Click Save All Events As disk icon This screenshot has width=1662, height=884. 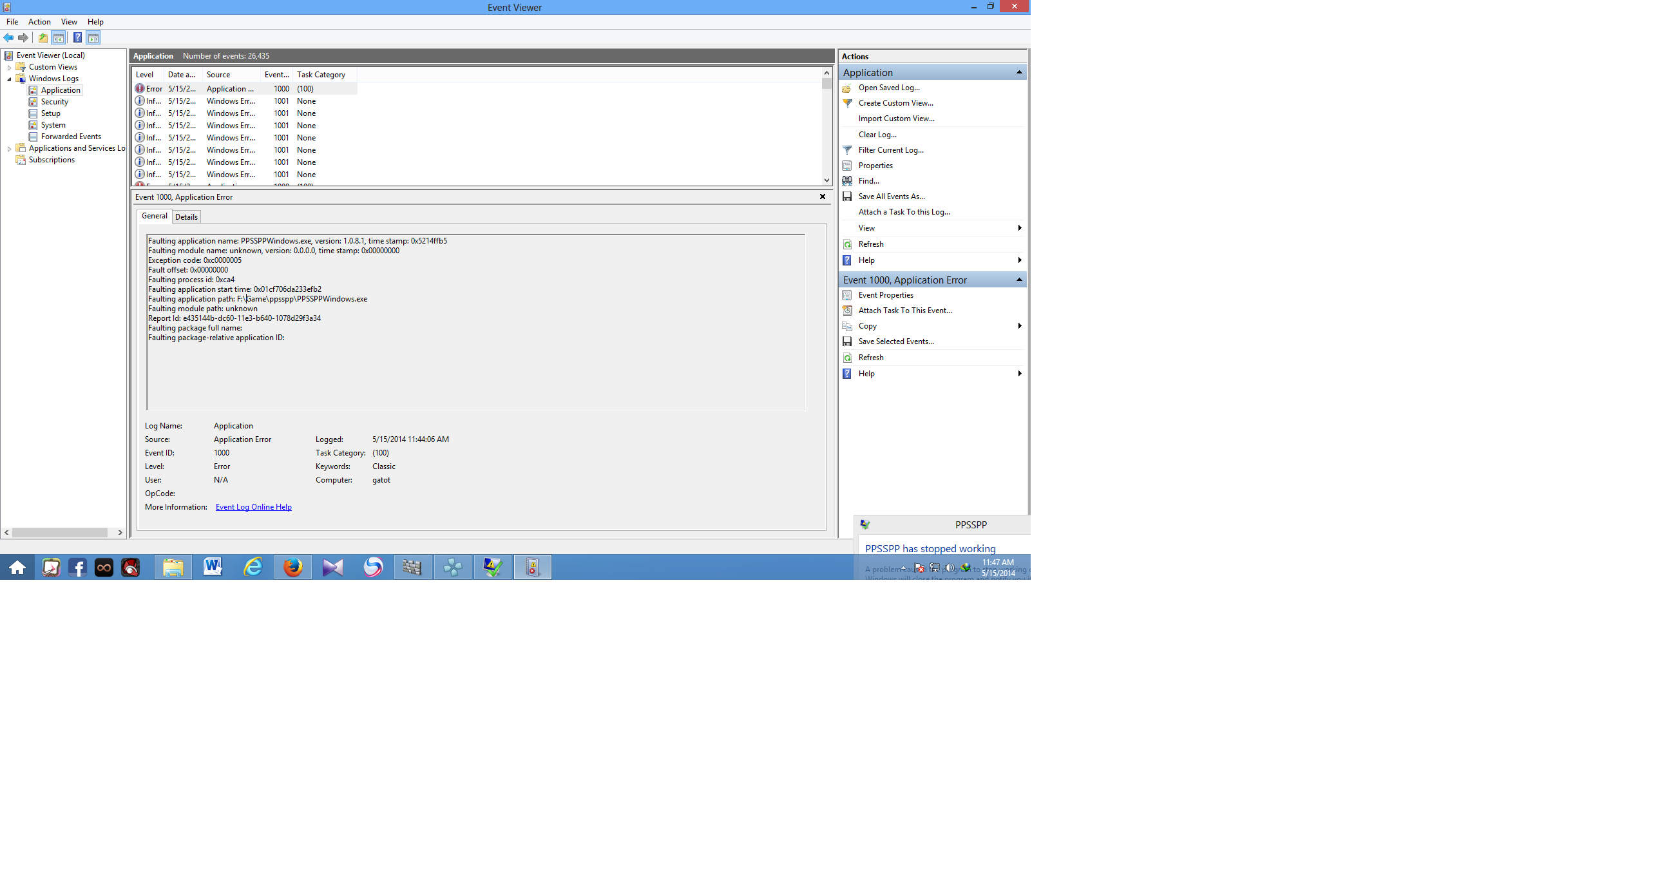coord(847,196)
